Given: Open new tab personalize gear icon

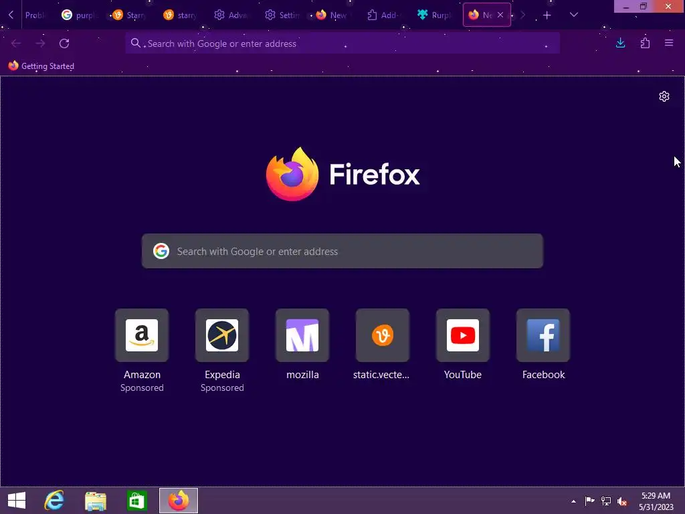Looking at the screenshot, I should pyautogui.click(x=664, y=96).
